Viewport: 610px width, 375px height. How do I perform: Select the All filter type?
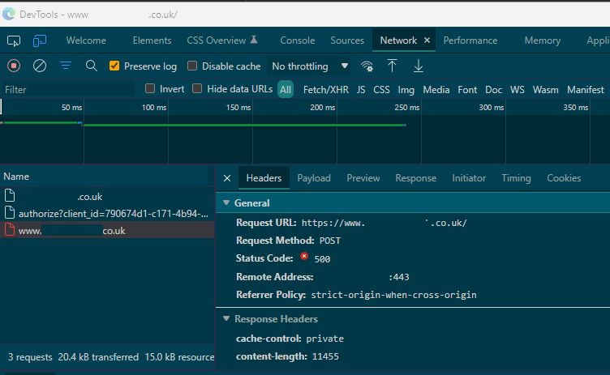point(286,90)
